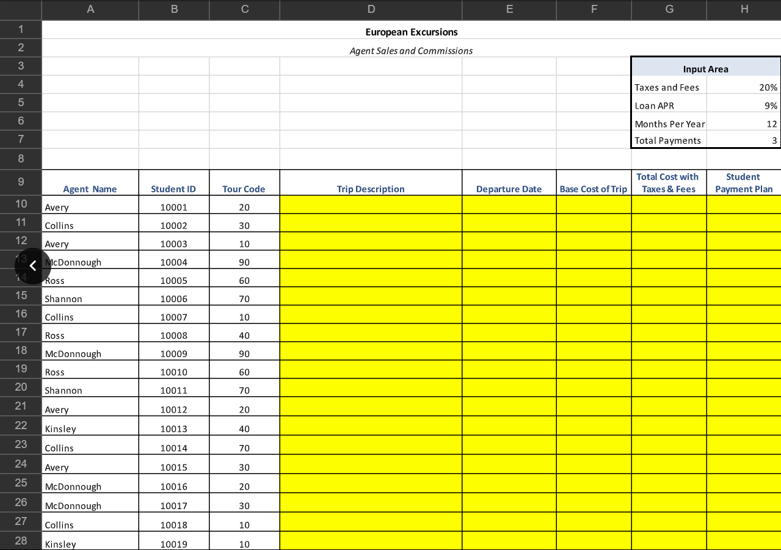
Task: Click the Agent Sales and Commissions subtitle cell
Action: click(411, 51)
